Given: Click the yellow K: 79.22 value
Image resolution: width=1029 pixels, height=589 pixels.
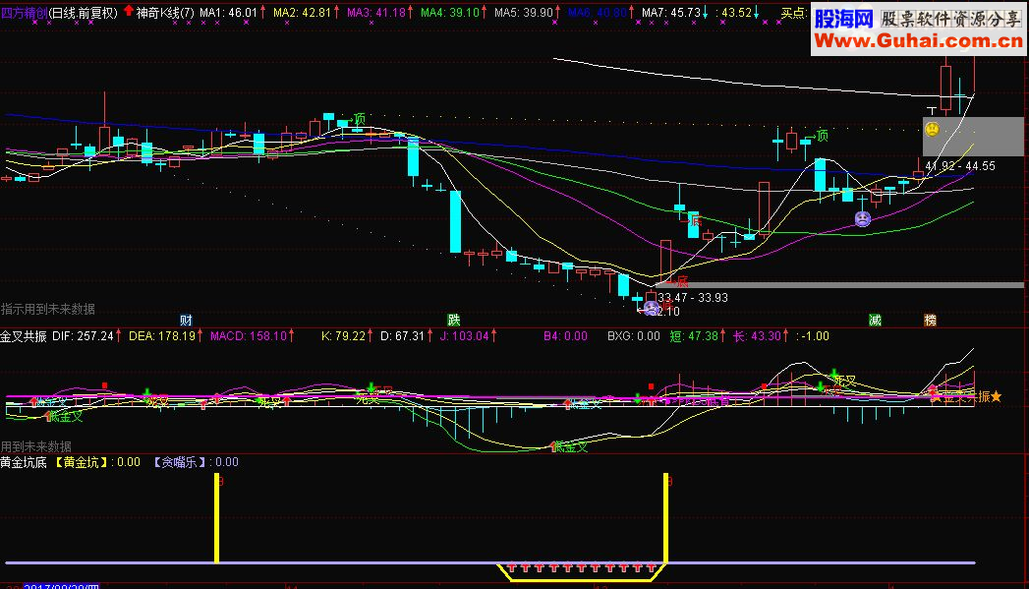Looking at the screenshot, I should point(343,336).
